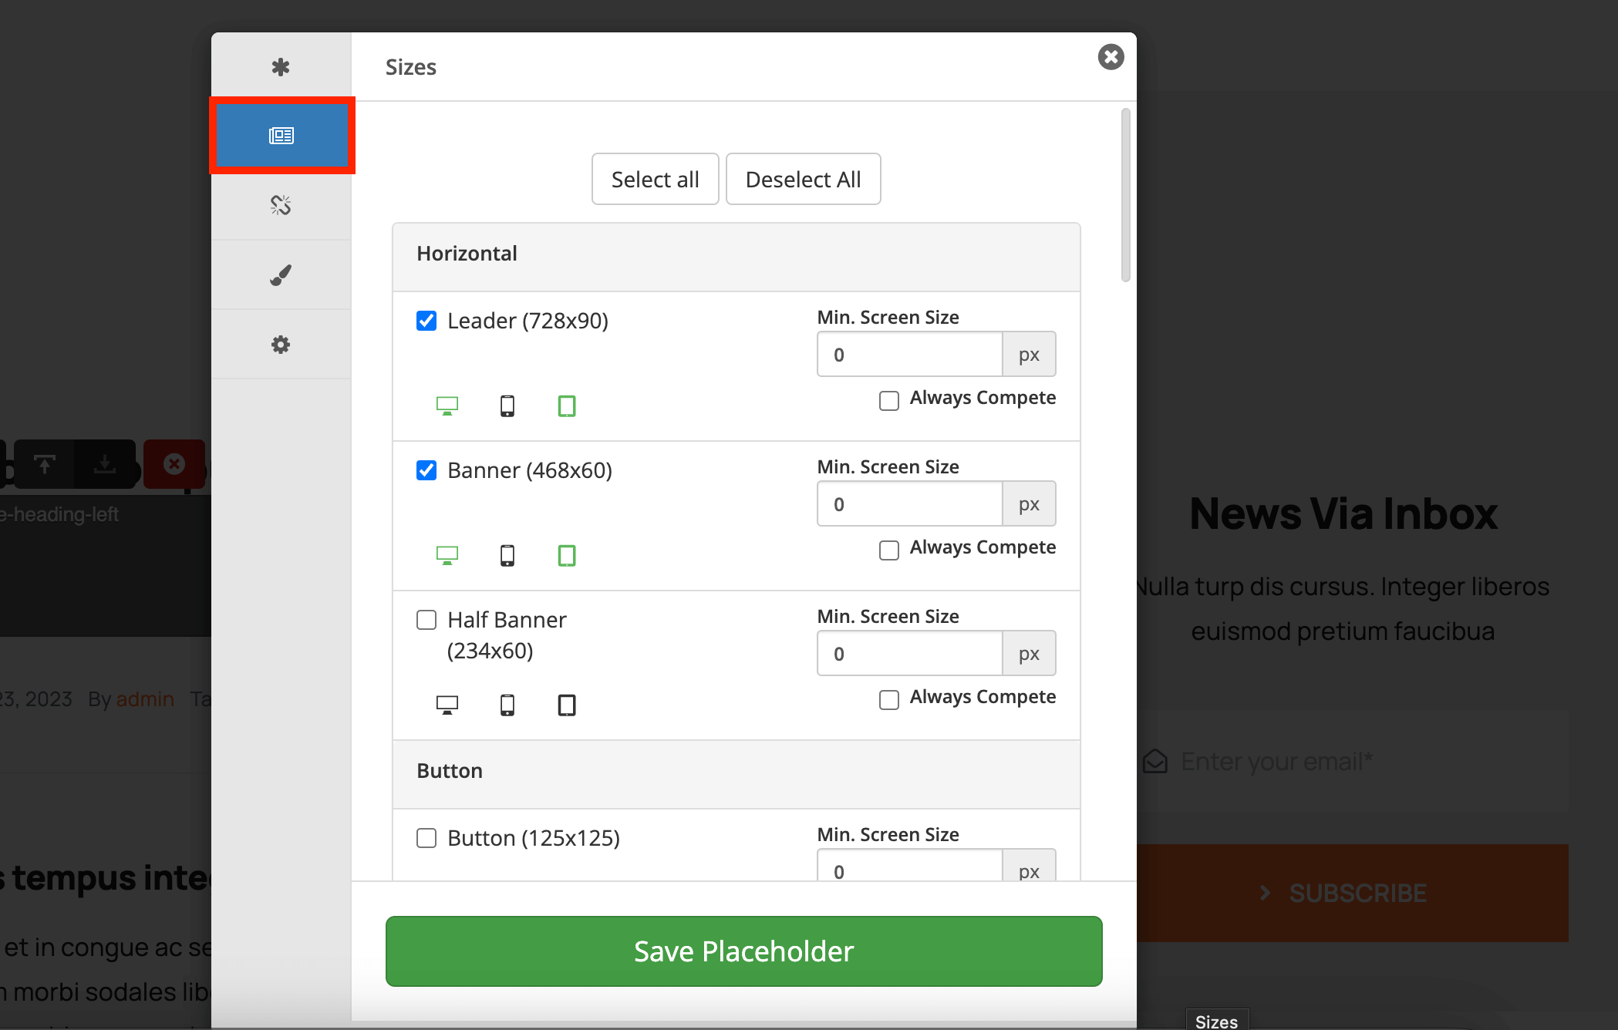The image size is (1618, 1030).
Task: Close the placeholder dialog with X icon
Action: 1111,57
